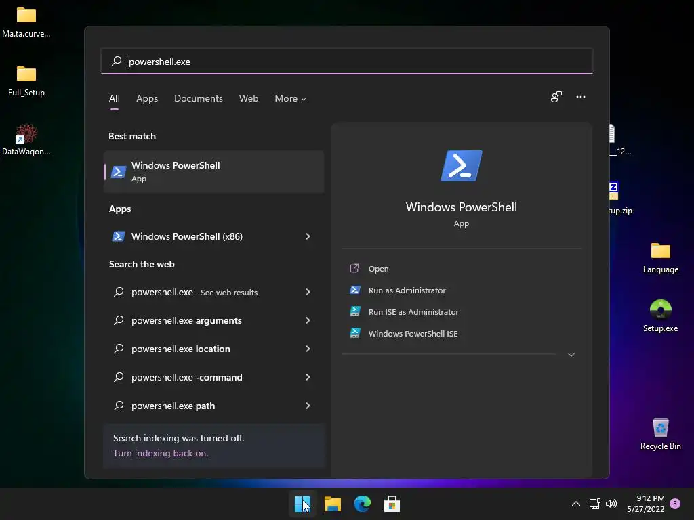Open File Explorer from taskbar

click(332, 504)
